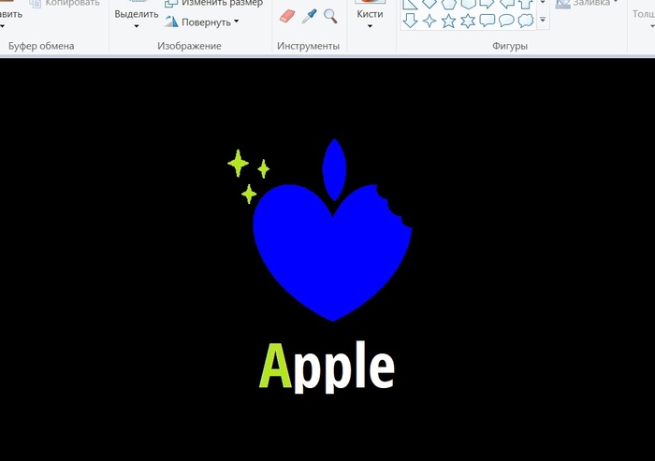Image resolution: width=655 pixels, height=461 pixels.
Task: Choose the four-point star shape
Action: (x=429, y=21)
